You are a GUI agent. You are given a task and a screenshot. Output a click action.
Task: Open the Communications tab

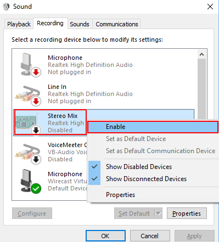click(117, 24)
